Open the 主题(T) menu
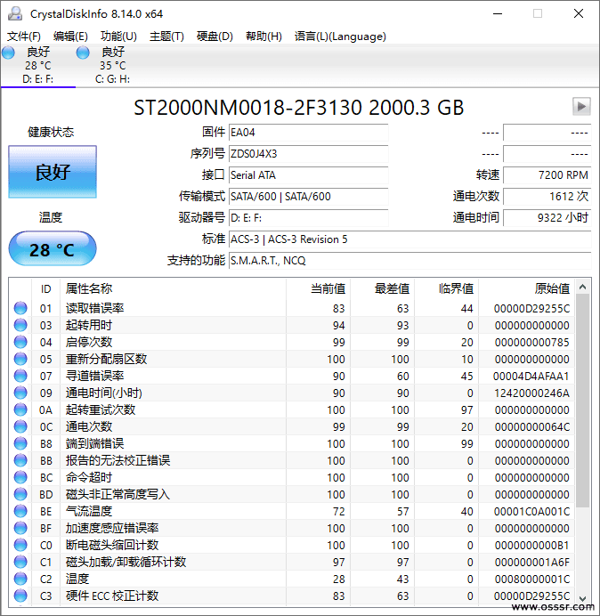The height and width of the screenshot is (616, 600). tap(166, 36)
